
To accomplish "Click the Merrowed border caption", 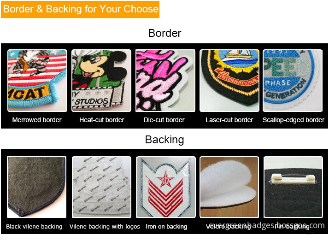I will pos(37,120).
